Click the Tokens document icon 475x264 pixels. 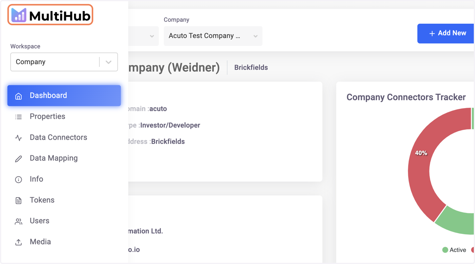click(19, 201)
